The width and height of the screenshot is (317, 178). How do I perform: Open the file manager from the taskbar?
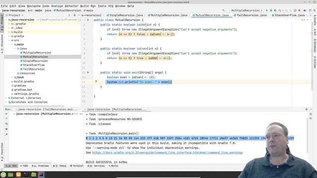pyautogui.click(x=34, y=175)
